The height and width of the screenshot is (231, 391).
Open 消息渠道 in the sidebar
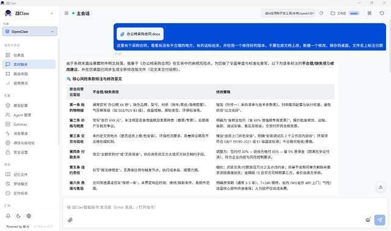(x=29, y=133)
